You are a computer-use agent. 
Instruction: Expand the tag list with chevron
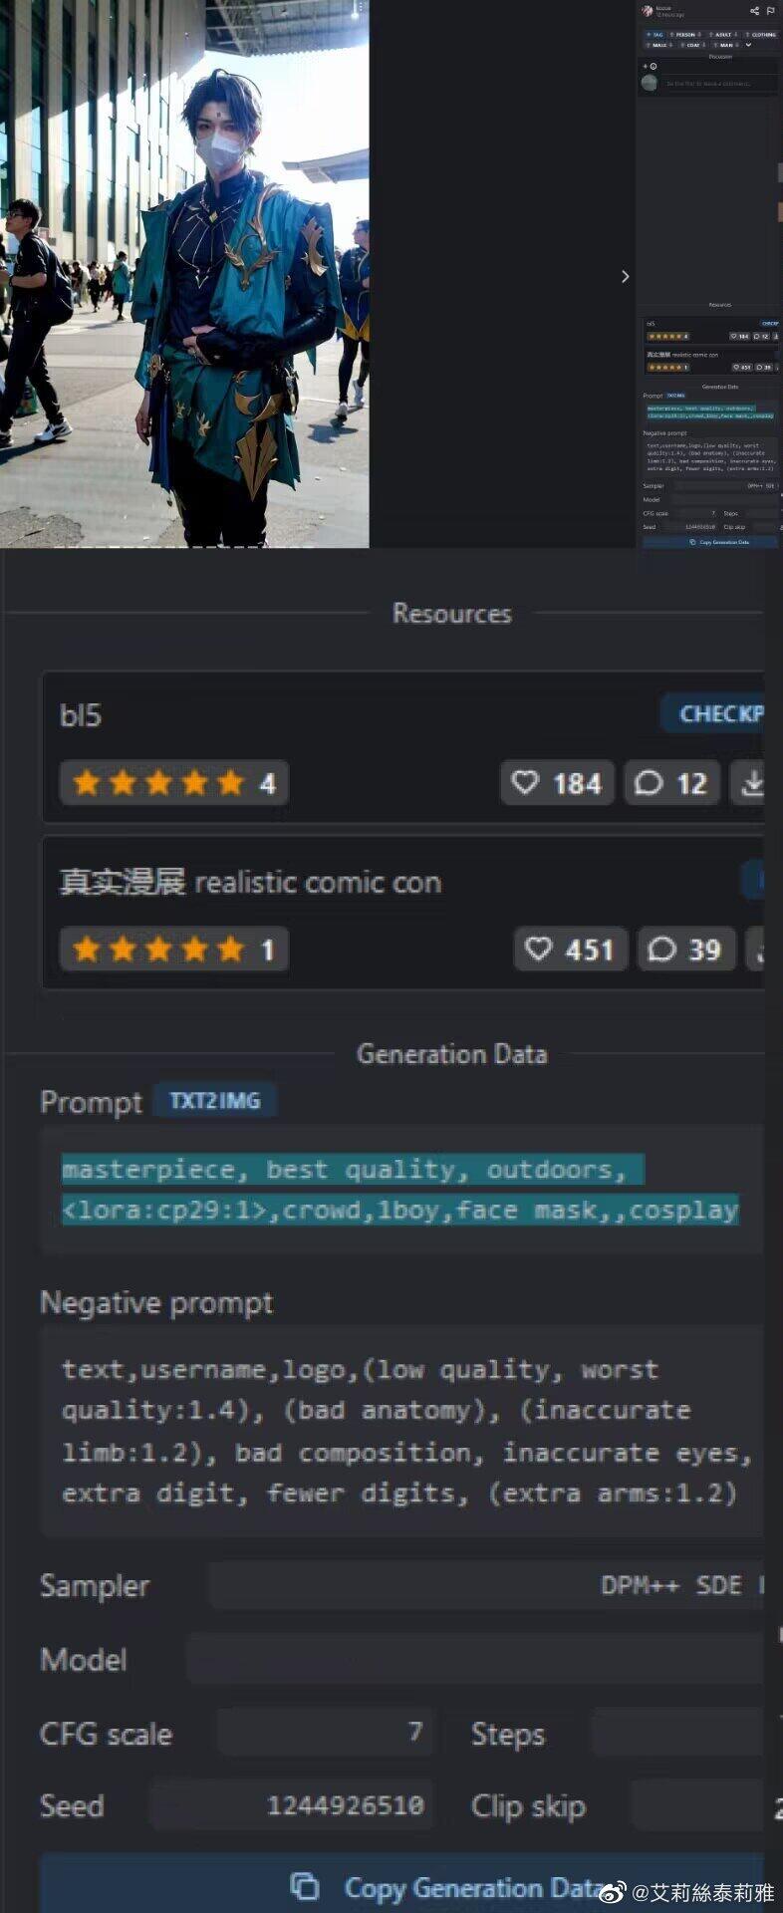748,45
